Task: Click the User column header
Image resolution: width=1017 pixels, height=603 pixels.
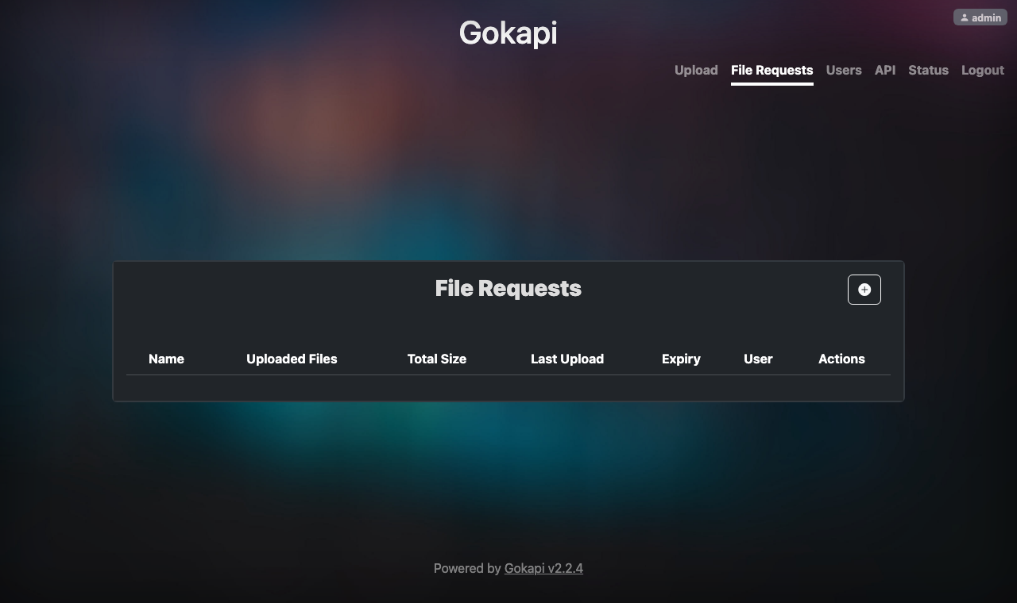Action: tap(758, 359)
